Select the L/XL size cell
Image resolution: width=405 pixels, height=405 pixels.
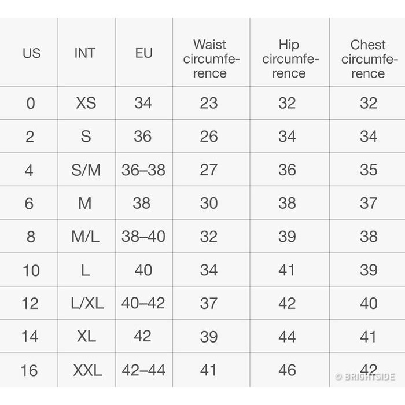point(86,303)
